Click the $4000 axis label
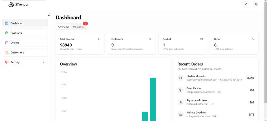 (x=64, y=98)
